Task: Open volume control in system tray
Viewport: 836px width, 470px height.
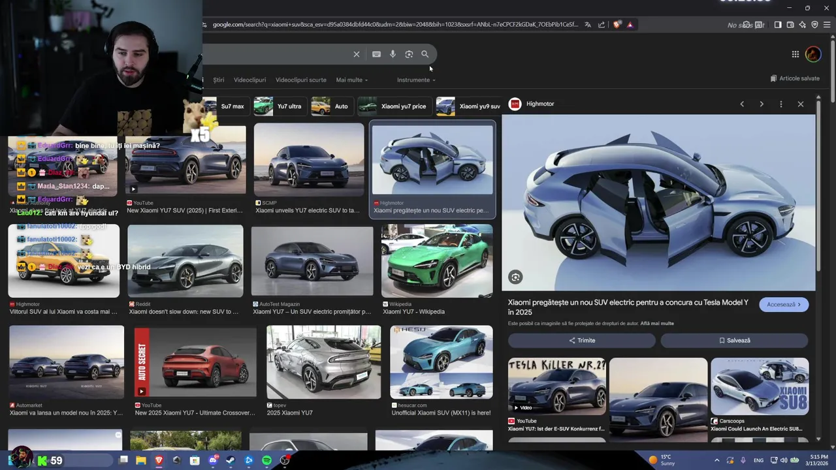Action: (784, 461)
